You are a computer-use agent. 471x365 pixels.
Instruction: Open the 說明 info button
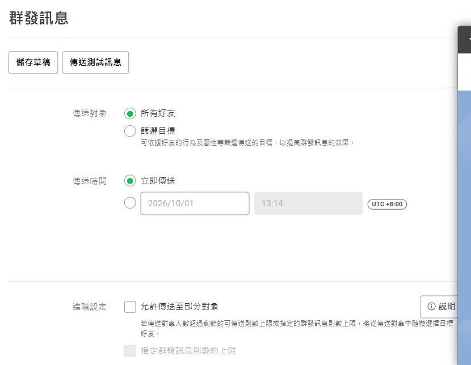(439, 307)
